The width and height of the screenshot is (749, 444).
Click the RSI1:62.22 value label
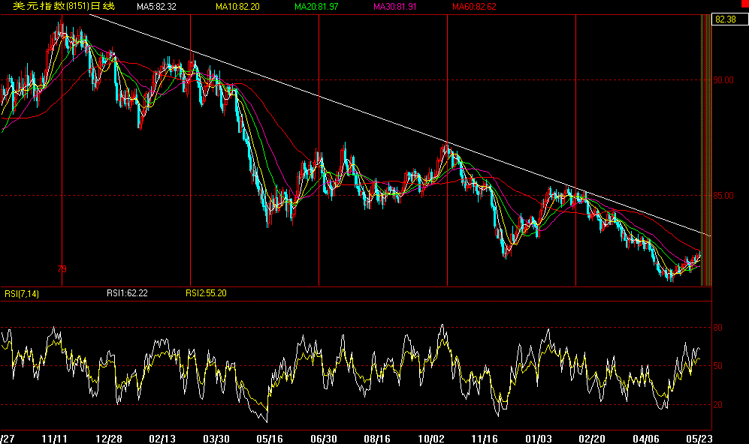[127, 293]
